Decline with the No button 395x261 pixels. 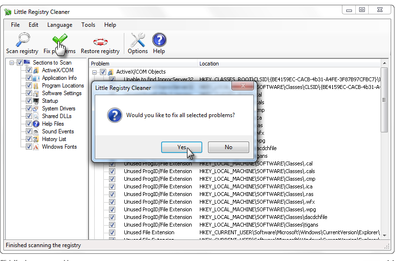point(229,147)
